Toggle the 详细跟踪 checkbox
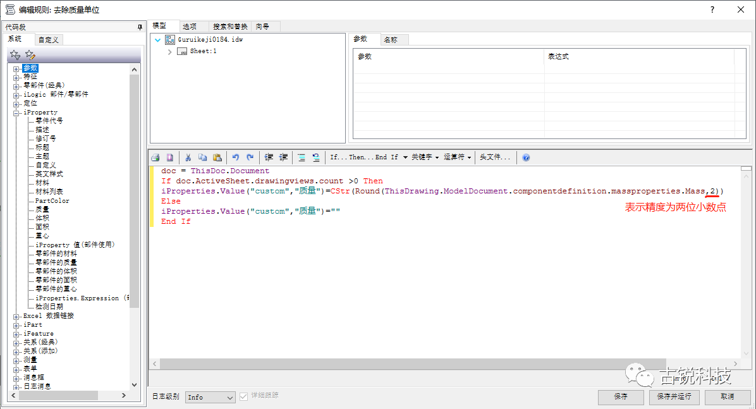 243,396
